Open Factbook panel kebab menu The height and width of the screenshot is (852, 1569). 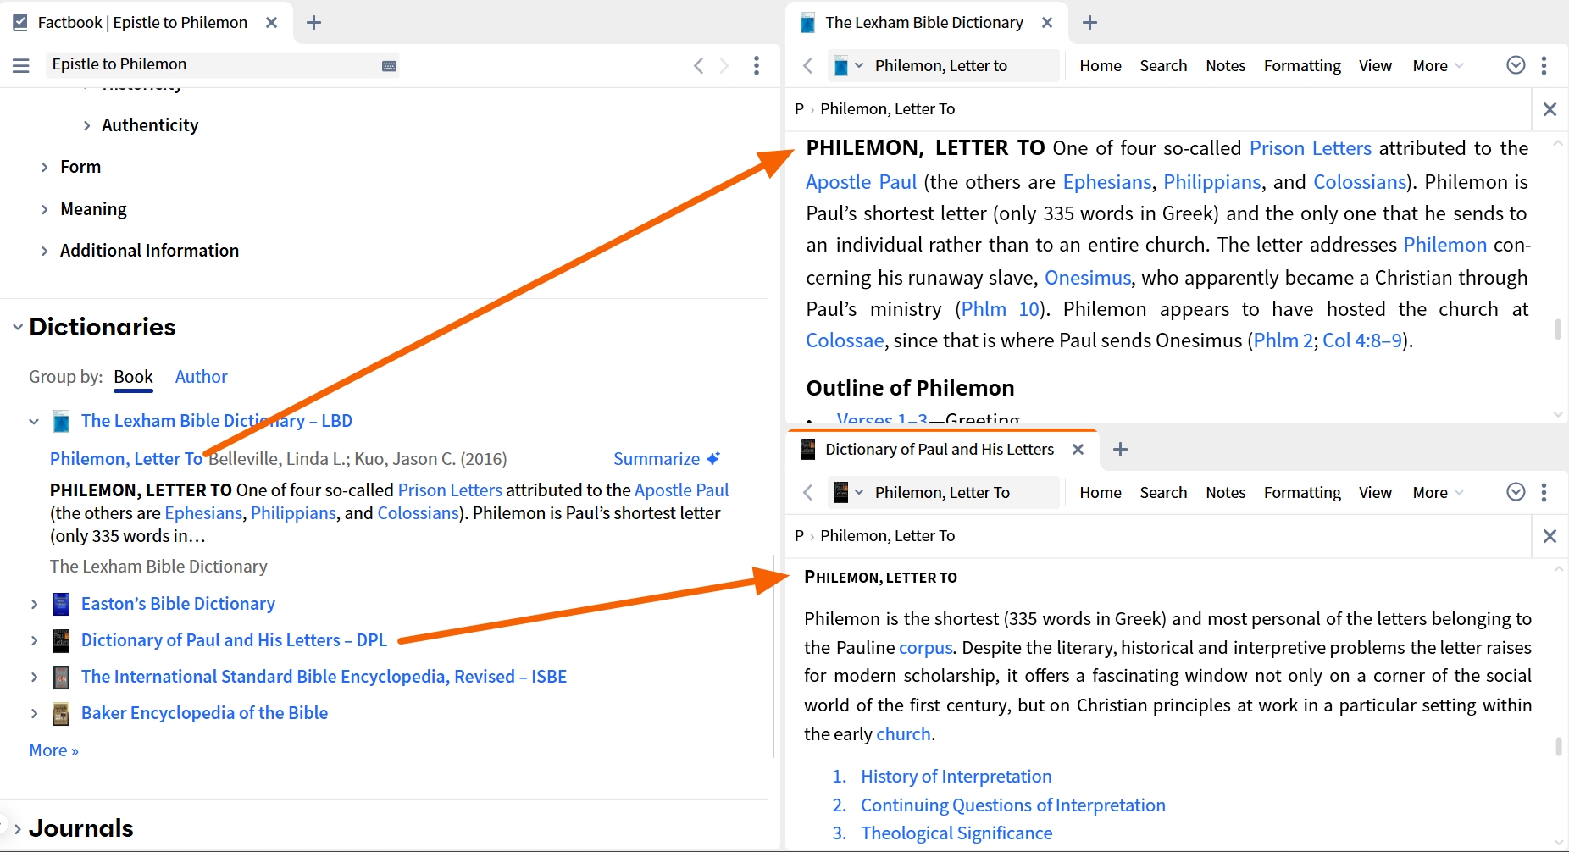coord(757,65)
